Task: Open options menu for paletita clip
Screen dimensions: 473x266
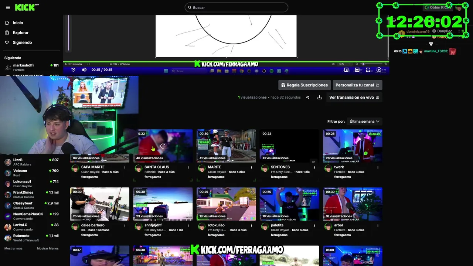Action: coord(314,225)
